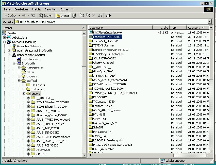Click the Undo toolbar icon
216x165 pixels.
tap(100, 16)
